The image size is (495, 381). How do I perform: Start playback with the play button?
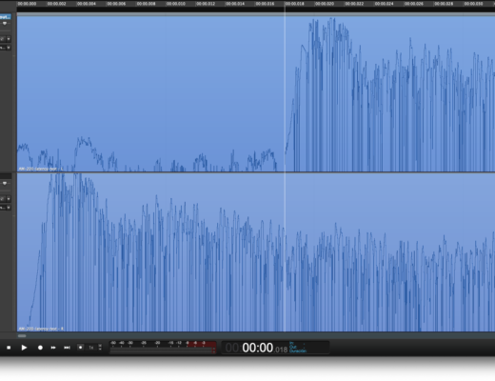point(24,348)
